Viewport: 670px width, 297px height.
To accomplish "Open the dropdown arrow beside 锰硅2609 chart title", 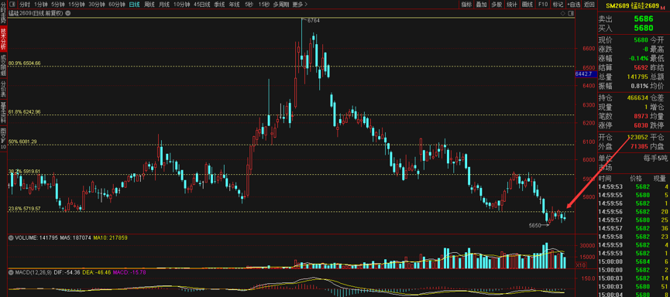I will [x=68, y=13].
